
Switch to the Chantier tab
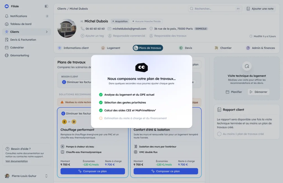(x=223, y=48)
